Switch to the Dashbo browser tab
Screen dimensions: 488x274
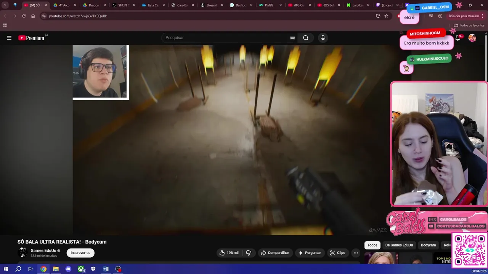pos(241,5)
